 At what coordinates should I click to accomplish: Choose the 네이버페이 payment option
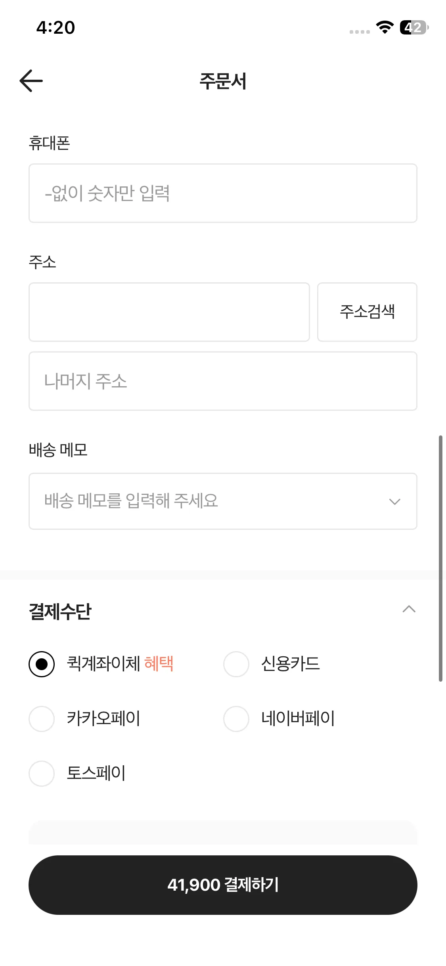point(236,719)
